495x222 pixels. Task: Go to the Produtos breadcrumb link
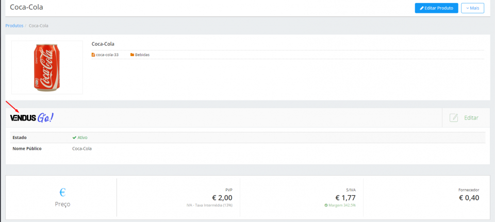(14, 26)
